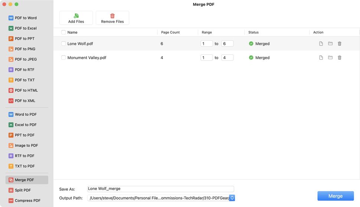Click the Remove Files trash icon
Screen dimensions: 360x207
coord(112,16)
